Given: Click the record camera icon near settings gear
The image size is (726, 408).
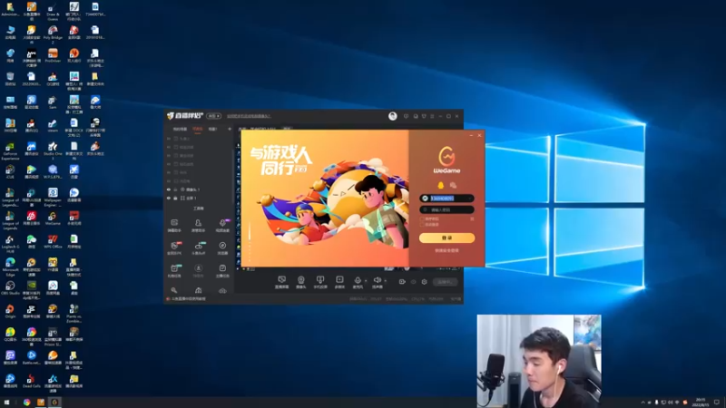Looking at the screenshot, I should pyautogui.click(x=402, y=282).
